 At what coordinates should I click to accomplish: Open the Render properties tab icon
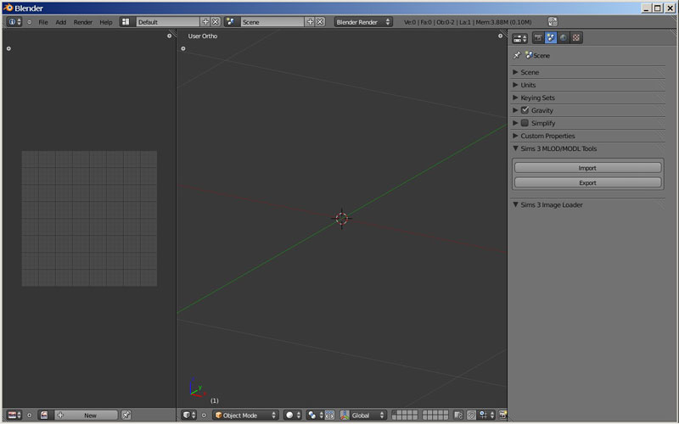538,37
